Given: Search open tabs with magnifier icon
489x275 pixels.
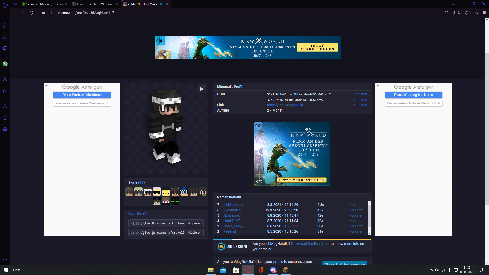Looking at the screenshot, I should [x=453, y=4].
